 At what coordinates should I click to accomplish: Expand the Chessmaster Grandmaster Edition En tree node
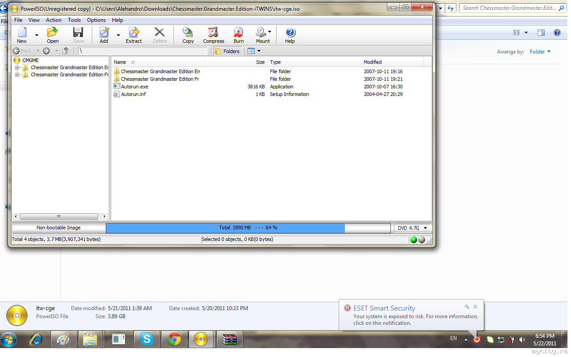(17, 67)
